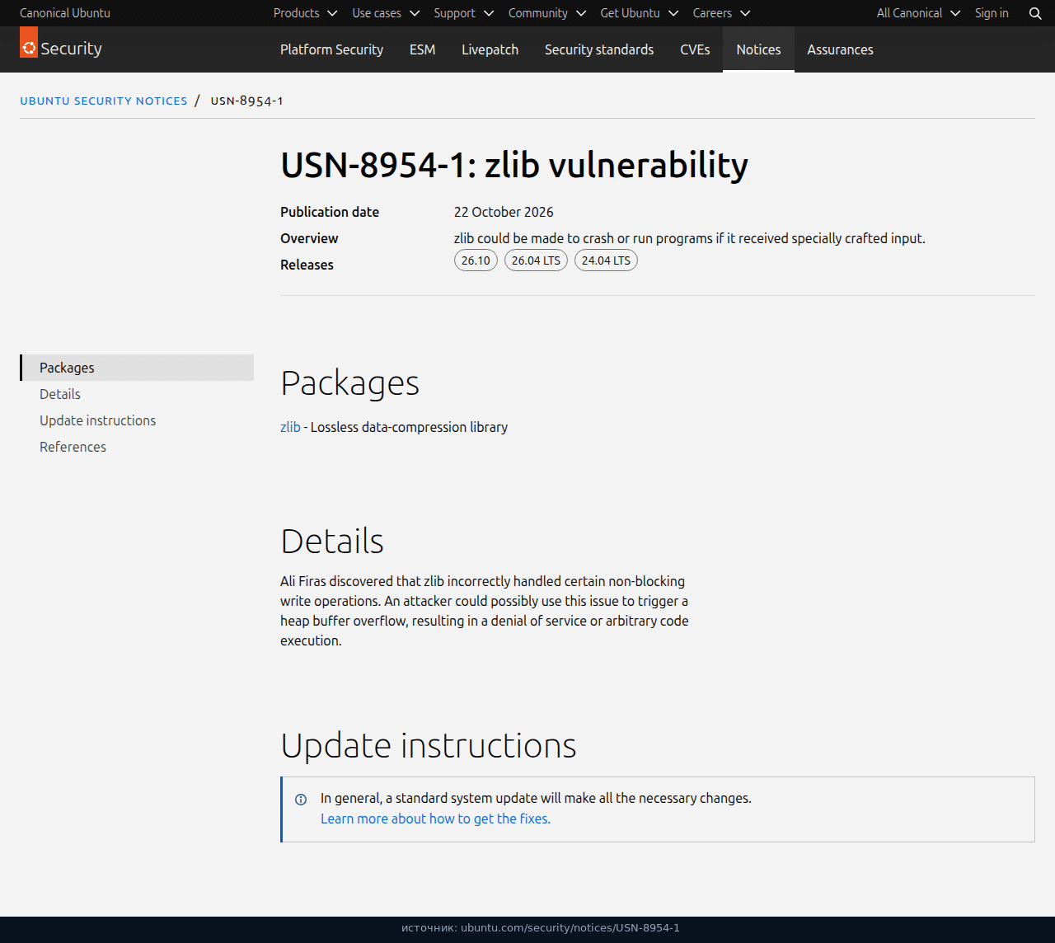Select the Notices tab

coord(758,49)
